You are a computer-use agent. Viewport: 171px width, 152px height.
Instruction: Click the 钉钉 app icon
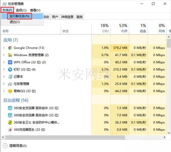10,69
